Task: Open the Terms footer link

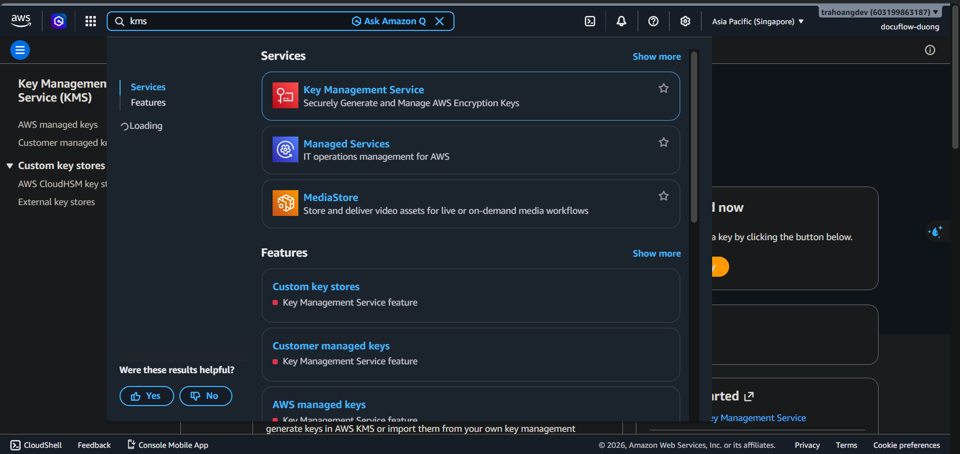Action: point(847,445)
